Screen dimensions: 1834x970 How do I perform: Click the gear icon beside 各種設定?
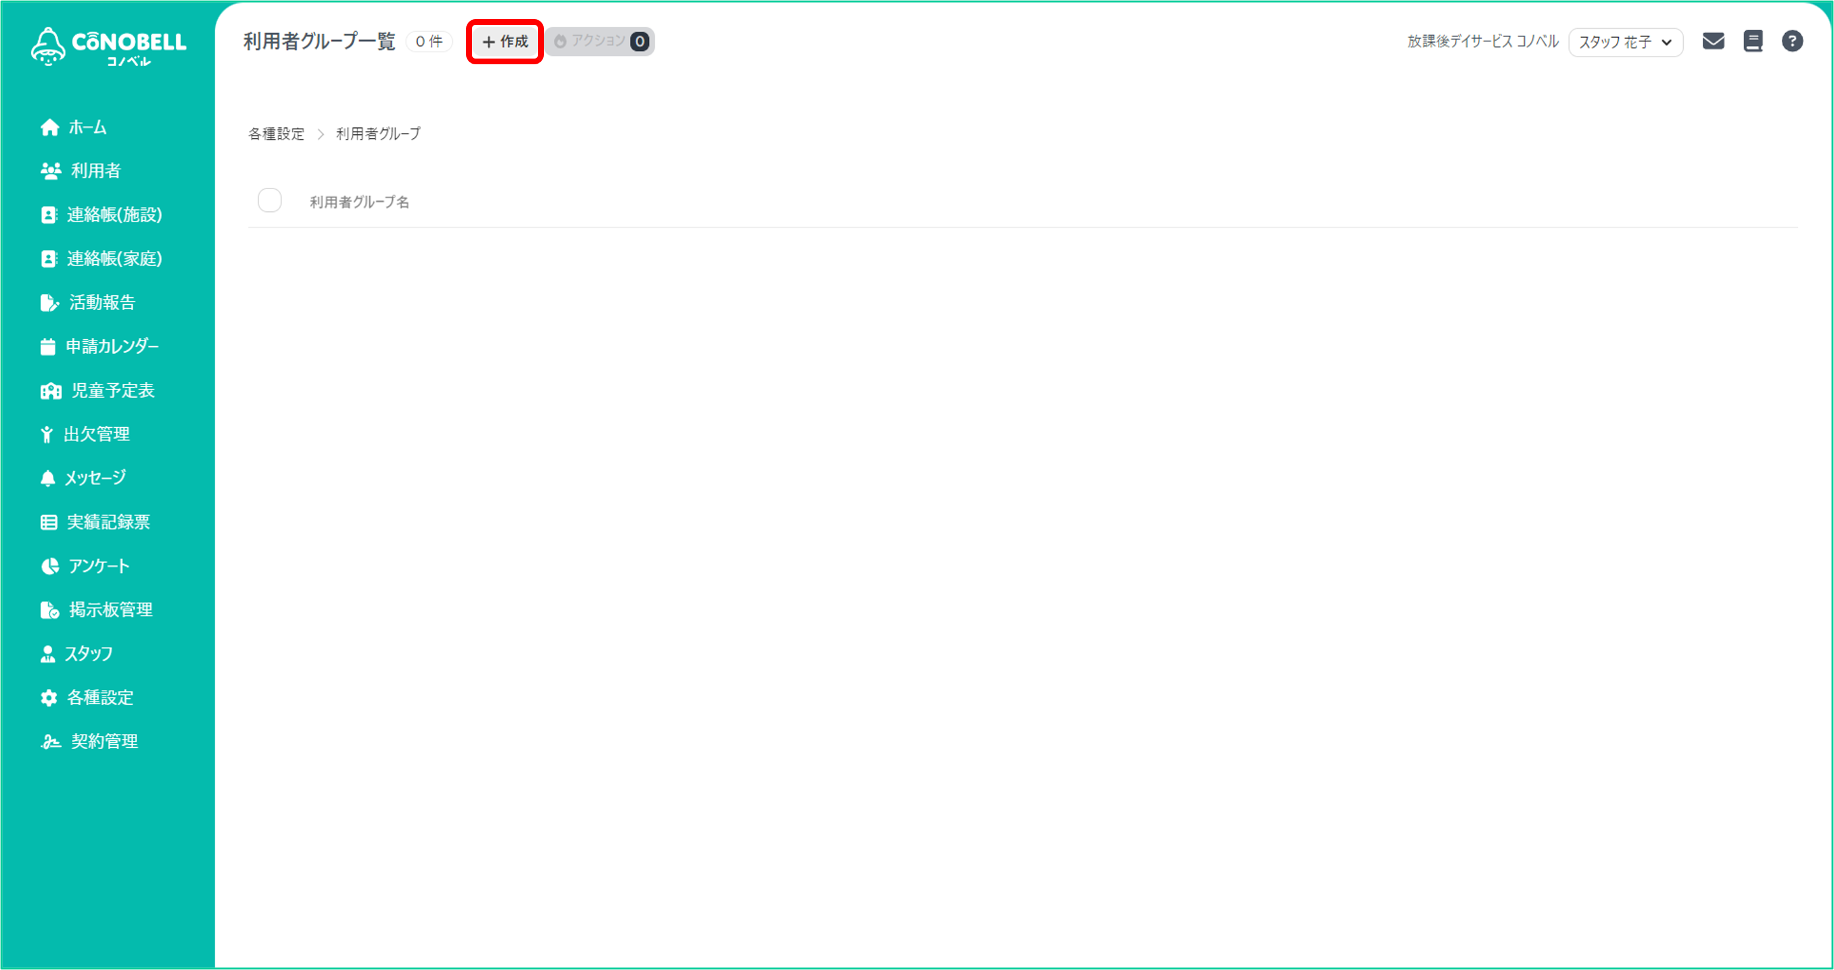(48, 698)
